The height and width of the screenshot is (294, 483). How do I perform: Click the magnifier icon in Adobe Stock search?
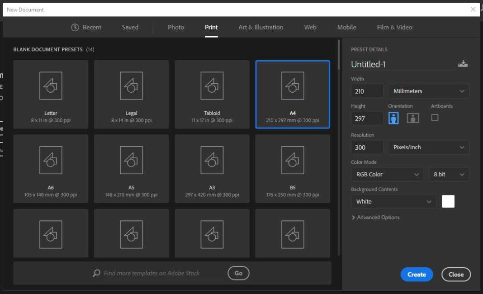point(96,273)
